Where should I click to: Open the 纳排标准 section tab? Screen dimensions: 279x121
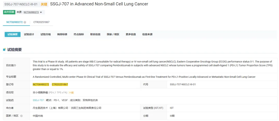62,34
